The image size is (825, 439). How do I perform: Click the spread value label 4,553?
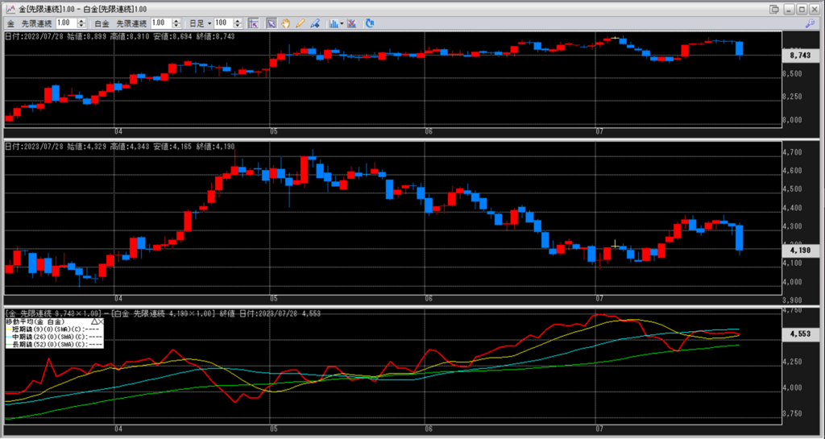[x=800, y=333]
